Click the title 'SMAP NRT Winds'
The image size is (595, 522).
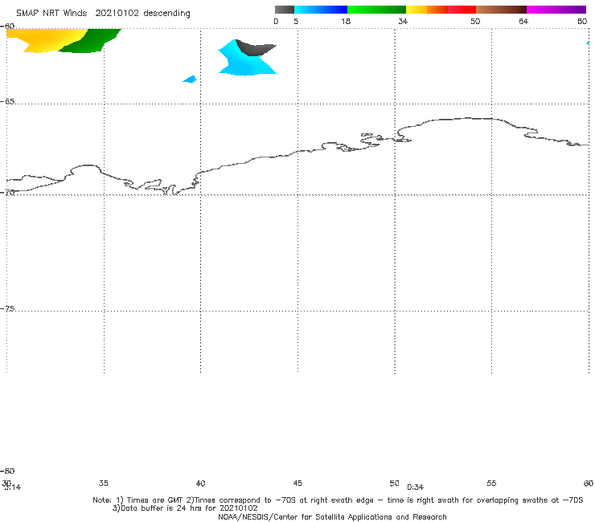(x=51, y=13)
